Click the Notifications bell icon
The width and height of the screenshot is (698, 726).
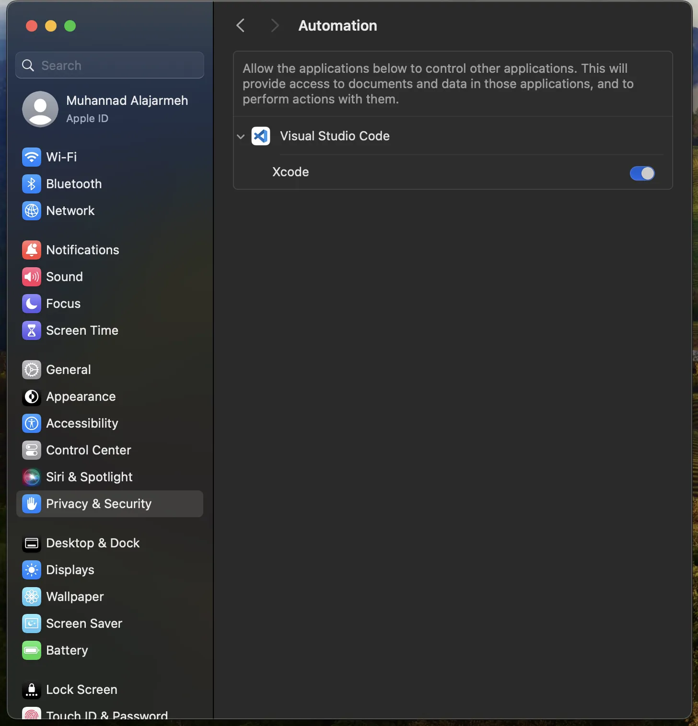(32, 250)
